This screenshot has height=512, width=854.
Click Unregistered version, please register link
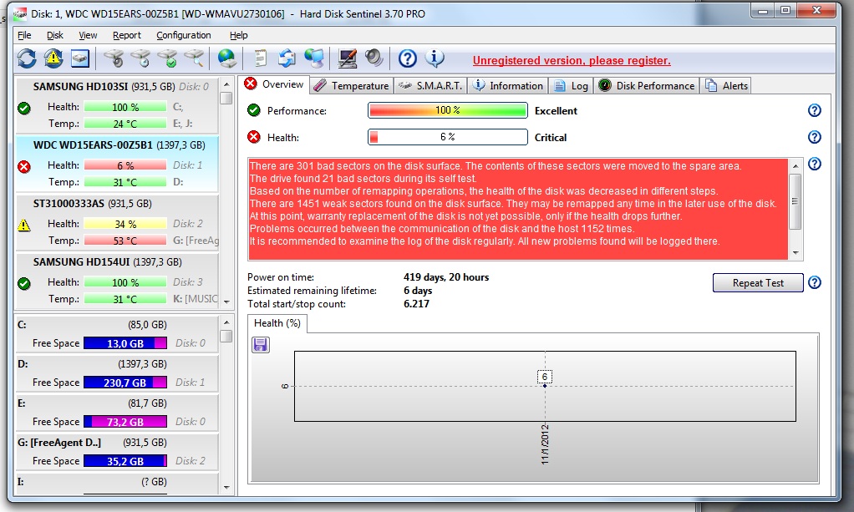572,60
